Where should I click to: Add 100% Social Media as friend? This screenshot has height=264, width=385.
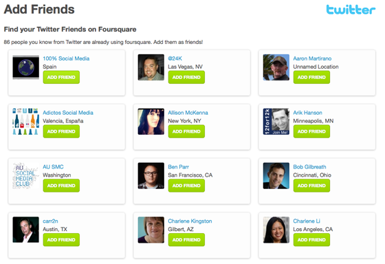tap(61, 78)
